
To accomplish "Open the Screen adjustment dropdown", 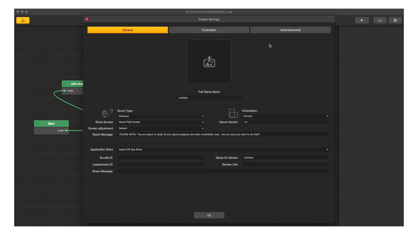I will [161, 128].
